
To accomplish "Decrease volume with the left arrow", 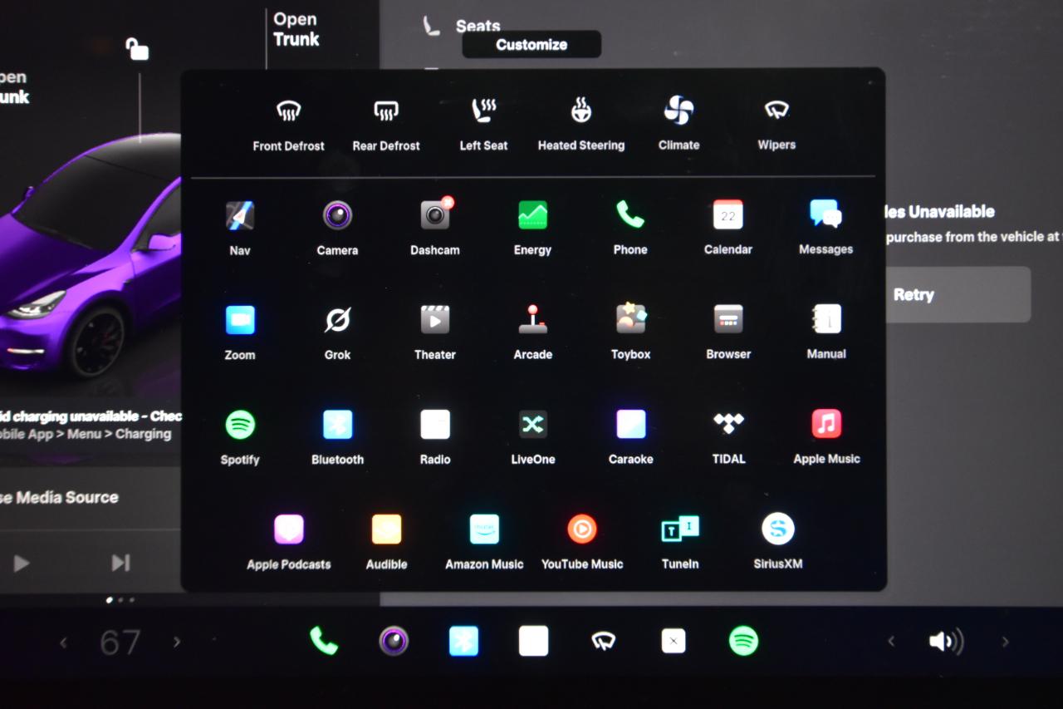I will 891,641.
